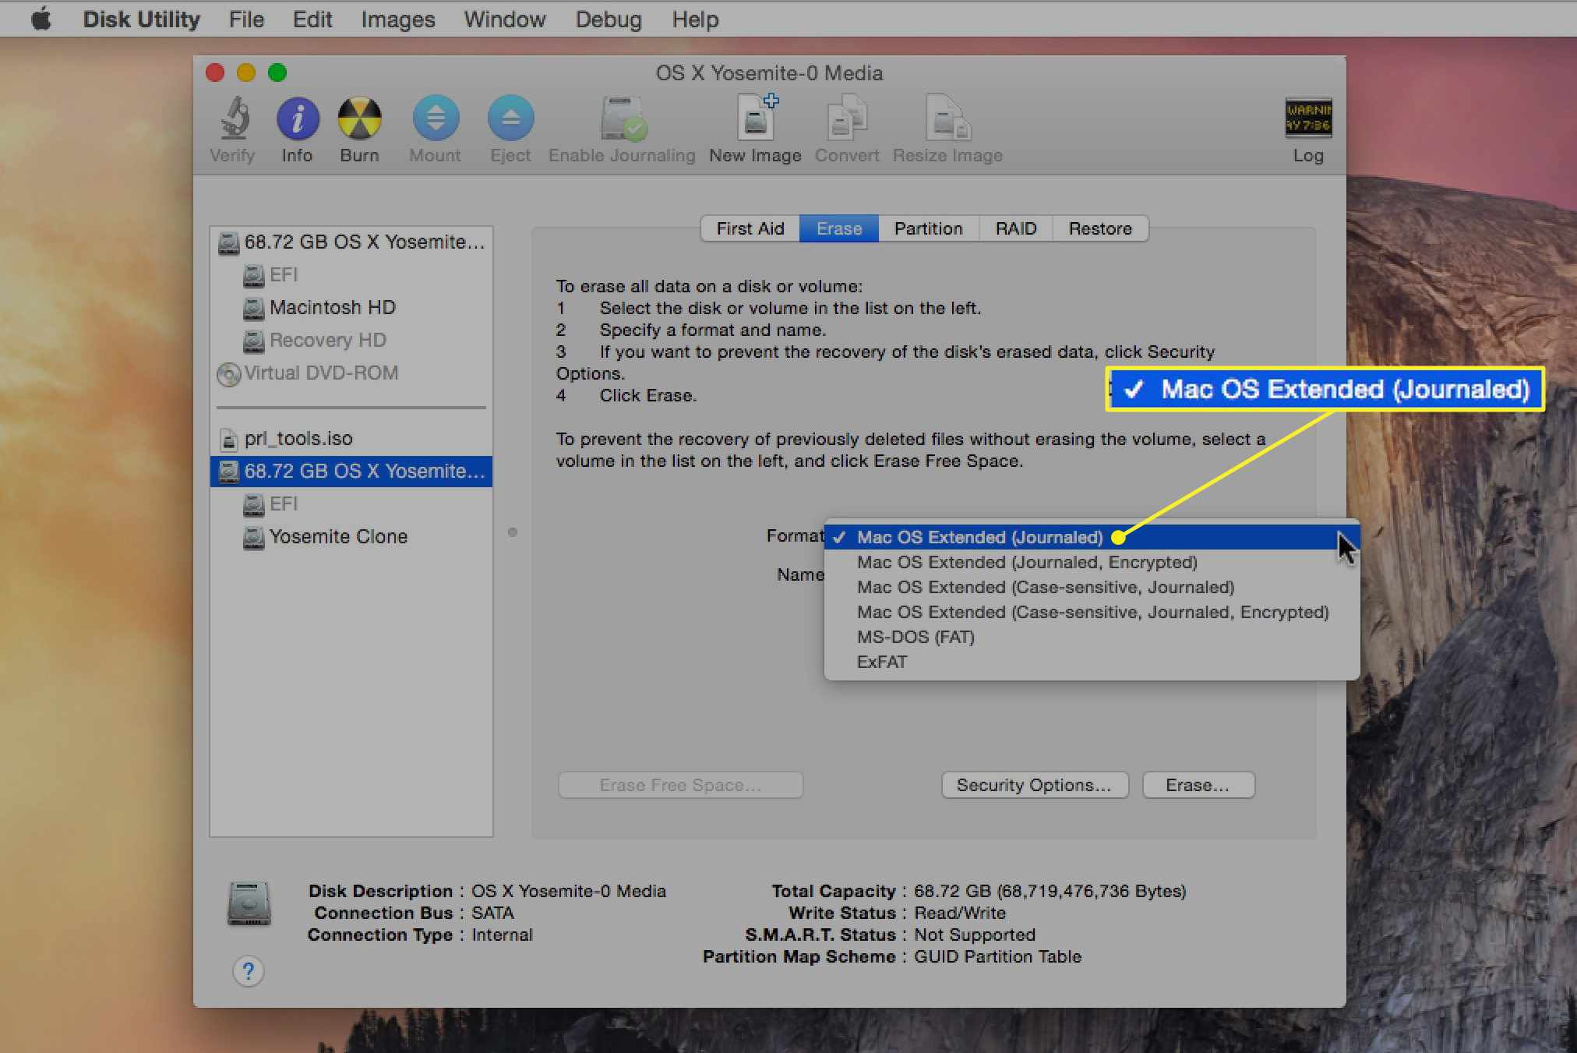Click the help question mark button
This screenshot has width=1577, height=1053.
click(248, 971)
